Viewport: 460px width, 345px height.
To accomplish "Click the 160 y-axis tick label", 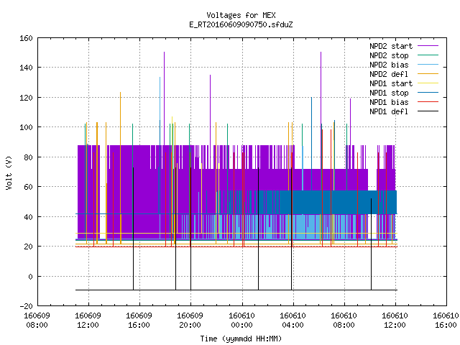I will [x=26, y=38].
